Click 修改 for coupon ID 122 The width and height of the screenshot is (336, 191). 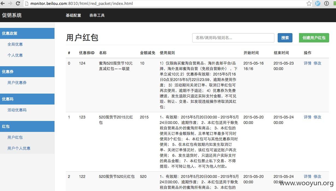click(317, 176)
